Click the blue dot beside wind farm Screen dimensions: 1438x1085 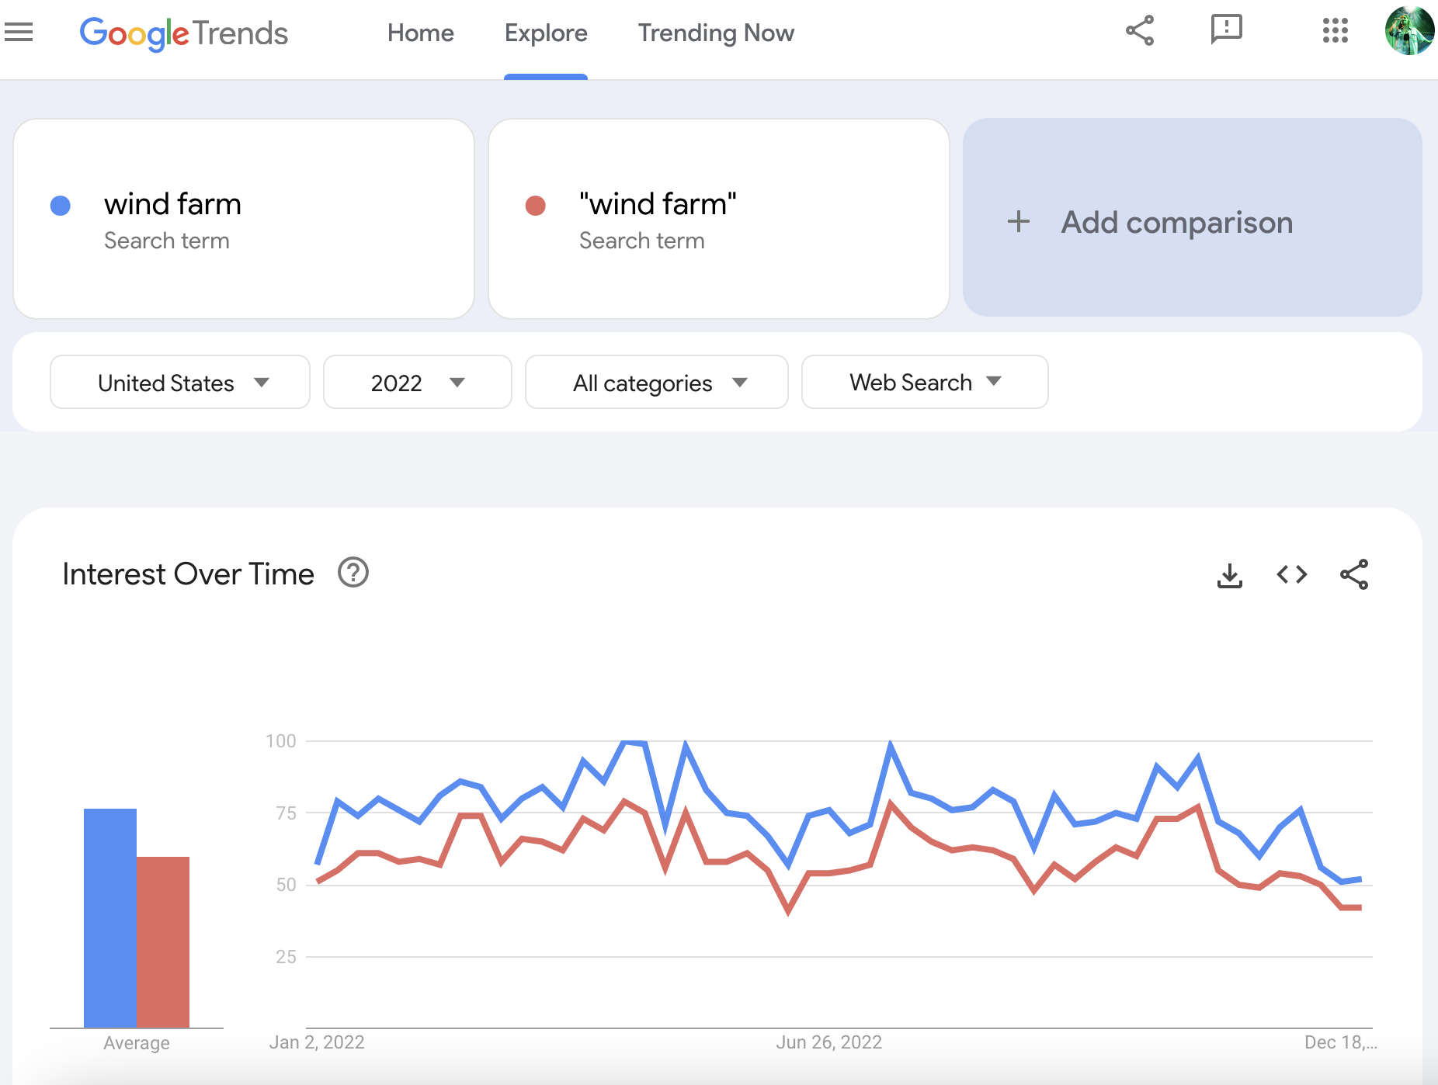(x=61, y=206)
